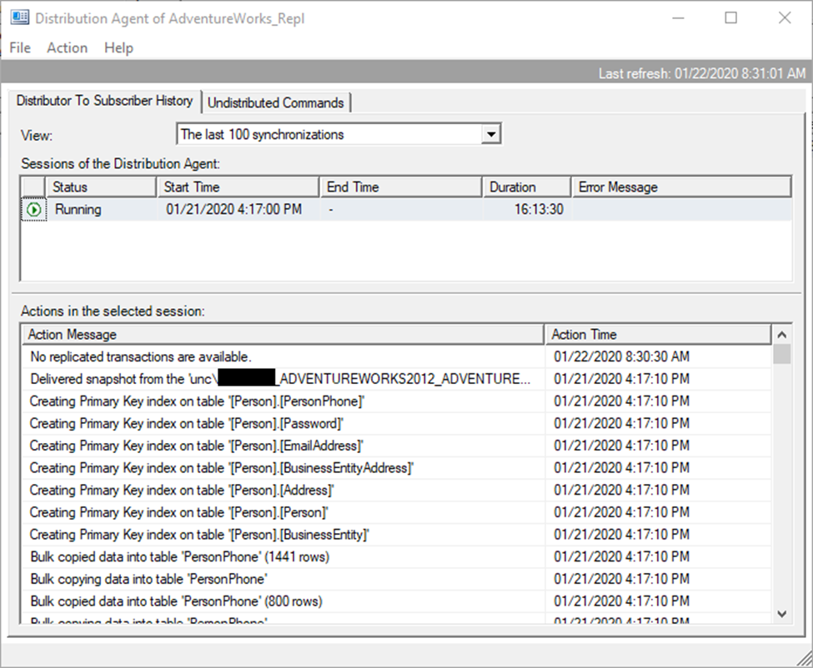Open the File menu
This screenshot has width=813, height=668.
coord(20,47)
